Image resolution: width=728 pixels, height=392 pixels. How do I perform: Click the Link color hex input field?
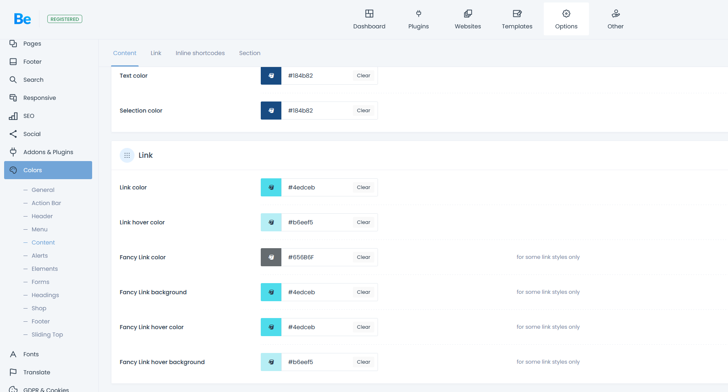(x=317, y=187)
